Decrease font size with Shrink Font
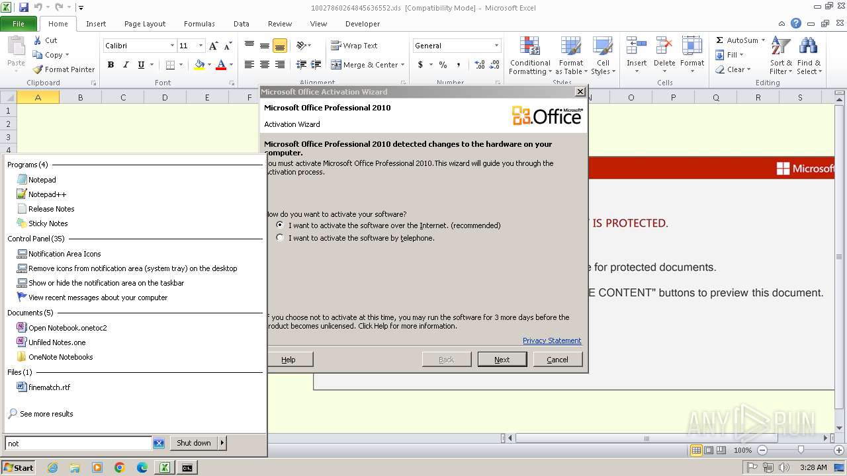847x476 pixels. tap(228, 46)
